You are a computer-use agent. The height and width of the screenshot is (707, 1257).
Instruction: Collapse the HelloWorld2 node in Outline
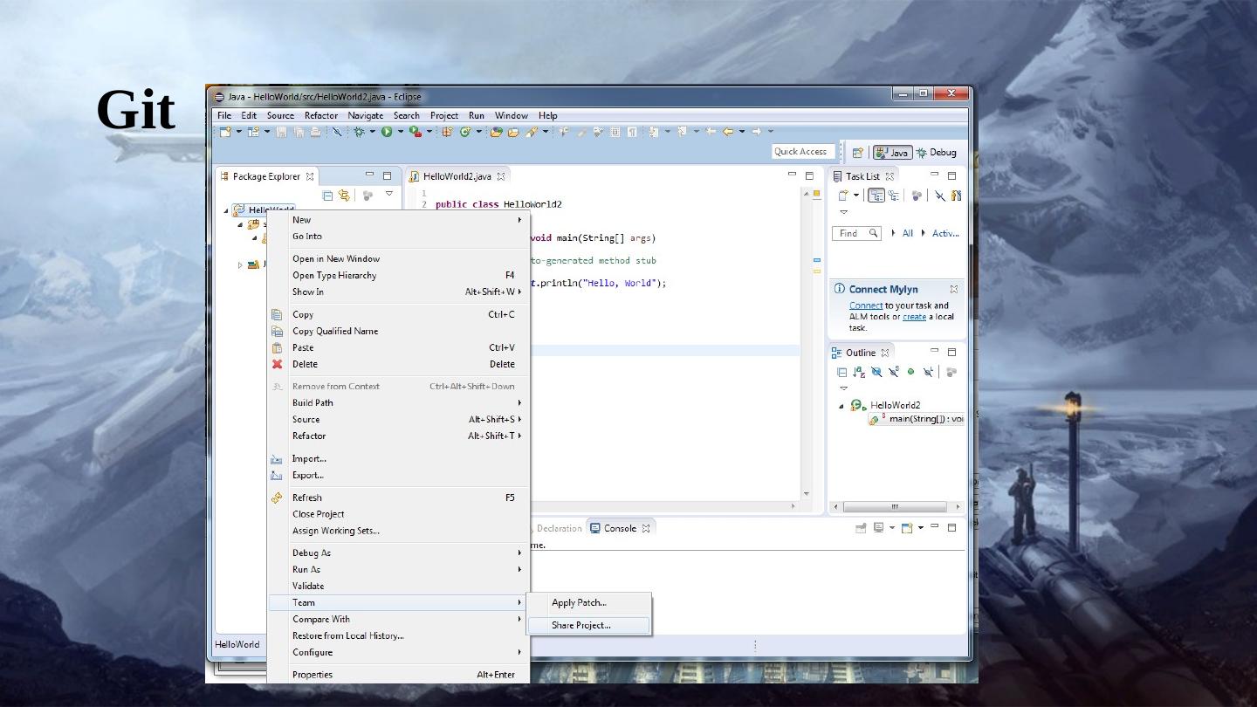pyautogui.click(x=842, y=406)
